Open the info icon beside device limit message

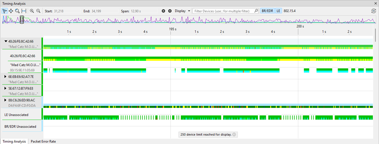pyautogui.click(x=234, y=135)
